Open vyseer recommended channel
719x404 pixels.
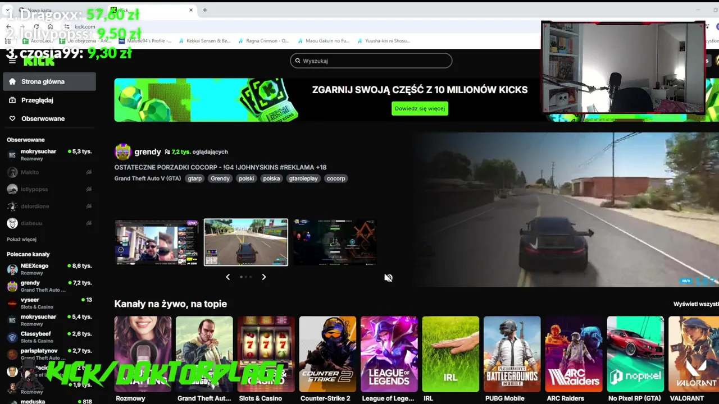point(49,303)
